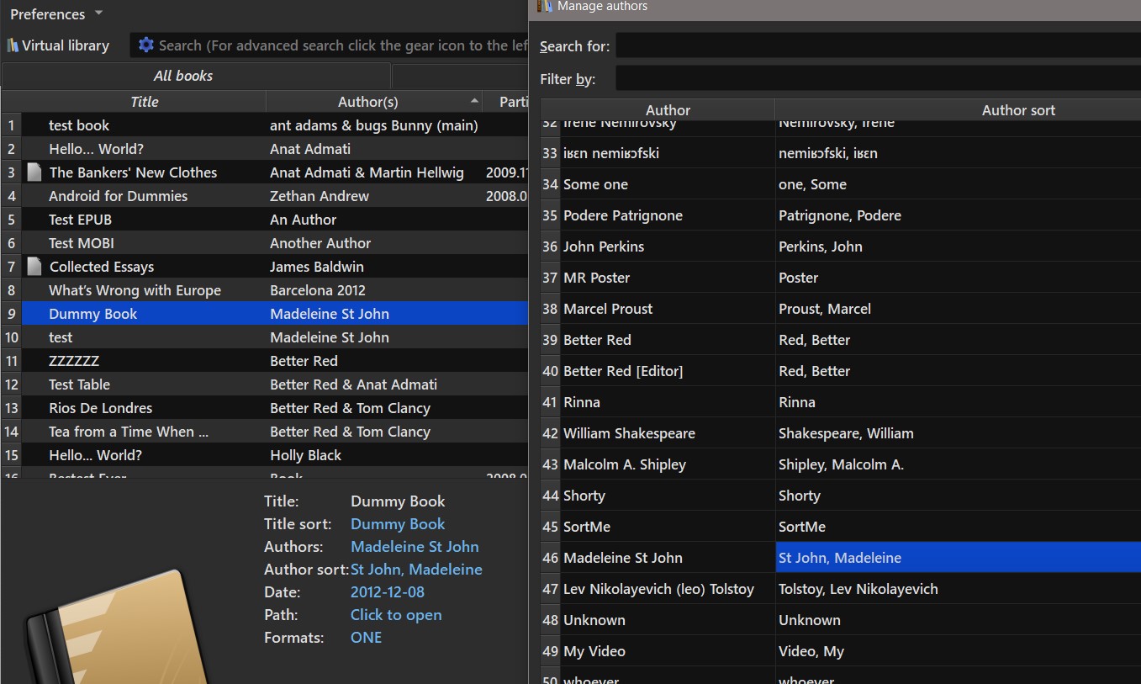Viewport: 1141px width, 684px height.
Task: Open the Preferences menu
Action: pyautogui.click(x=47, y=14)
